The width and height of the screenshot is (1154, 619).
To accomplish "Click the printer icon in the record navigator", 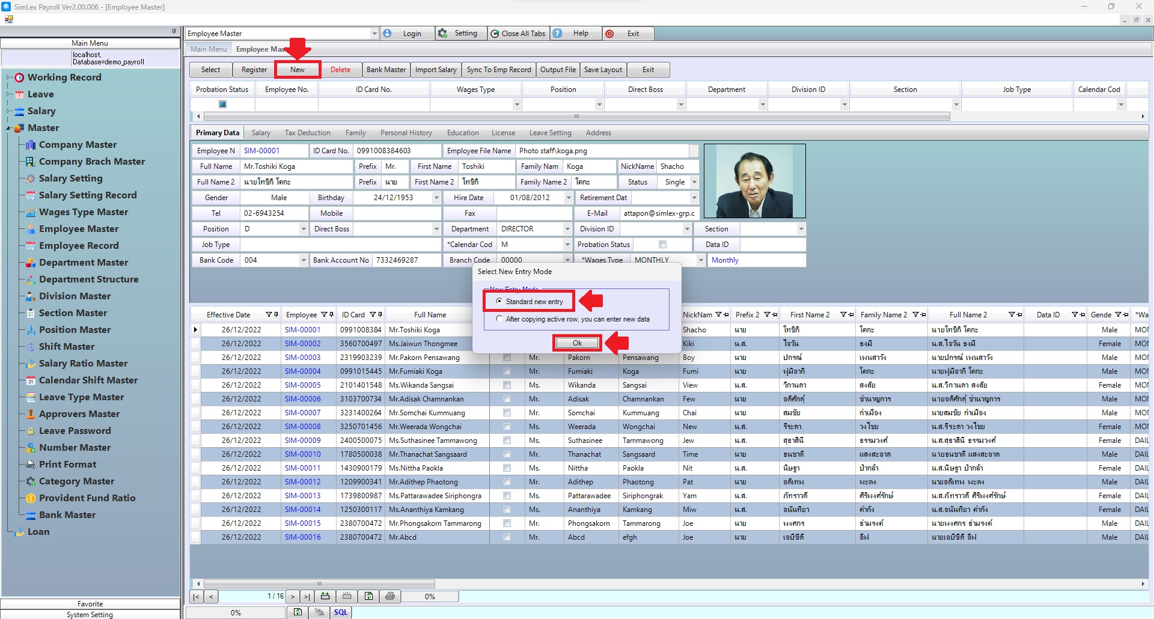I will coord(390,596).
